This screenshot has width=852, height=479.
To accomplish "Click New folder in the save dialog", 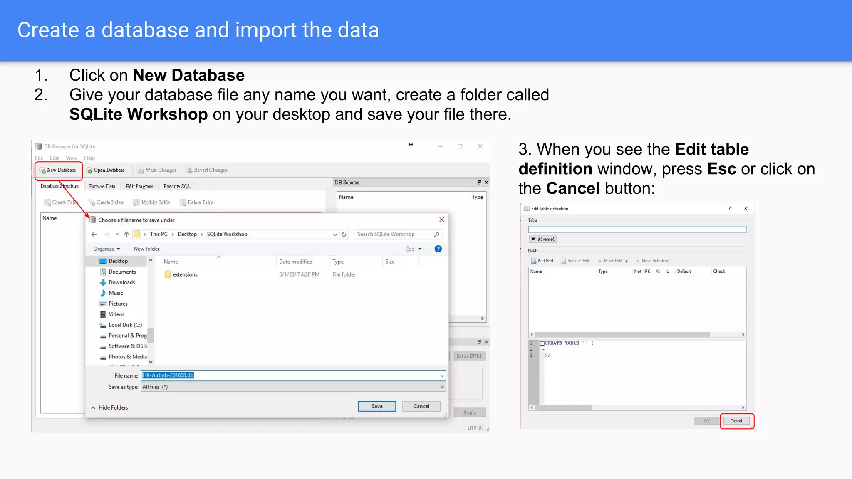I will (146, 249).
